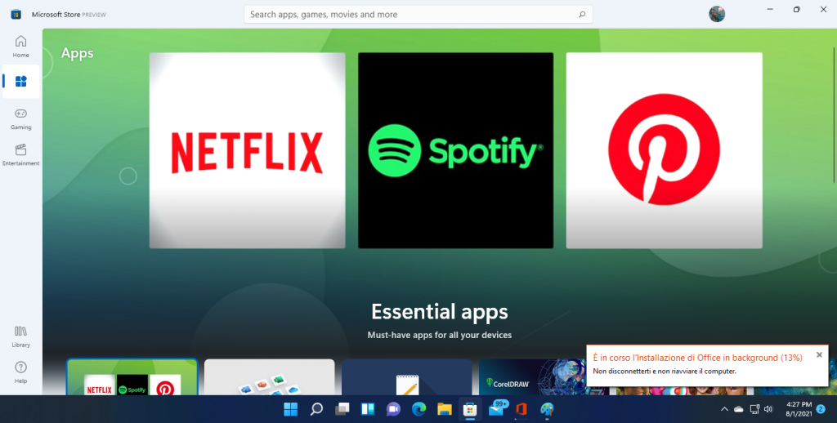Open the Netflix app tile
The image size is (837, 423).
pos(247,150)
